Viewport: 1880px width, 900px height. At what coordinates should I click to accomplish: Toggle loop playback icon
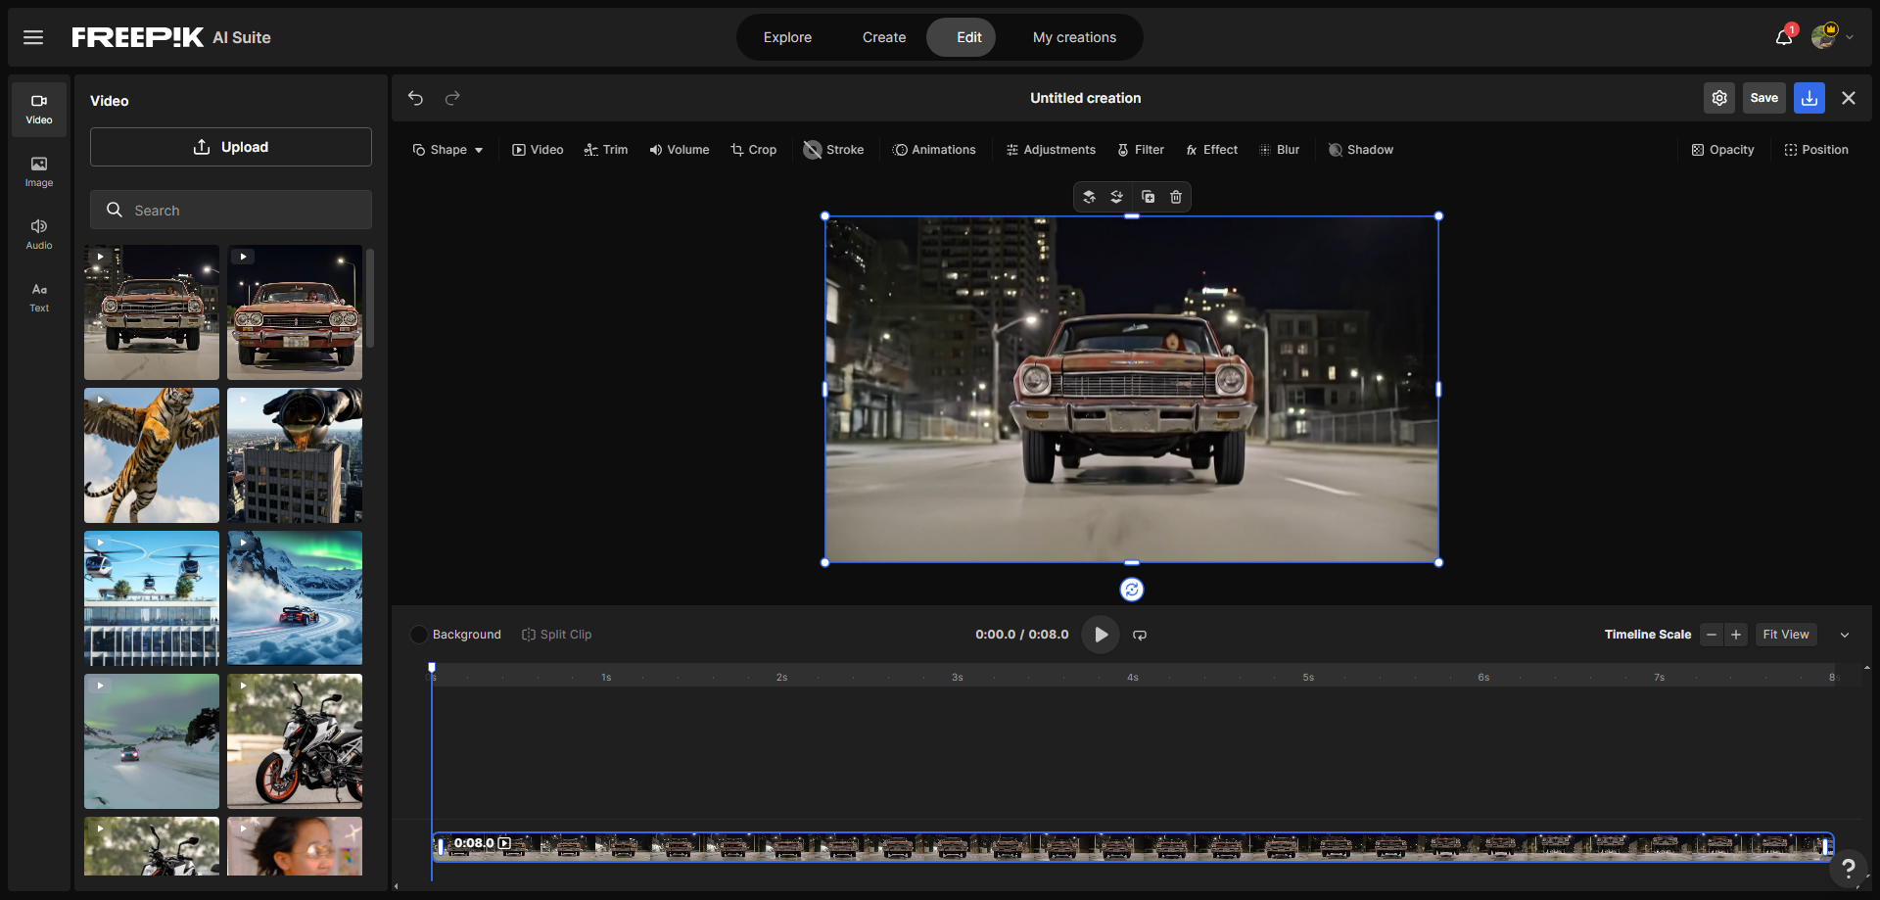coord(1140,635)
